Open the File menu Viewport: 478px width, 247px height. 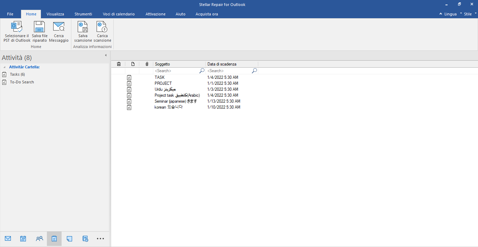click(10, 14)
